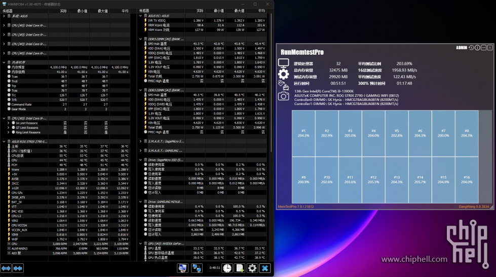Screen dimensions: 496x277
Task: Open RunMemtestPro settings gear icon
Action: (x=283, y=74)
